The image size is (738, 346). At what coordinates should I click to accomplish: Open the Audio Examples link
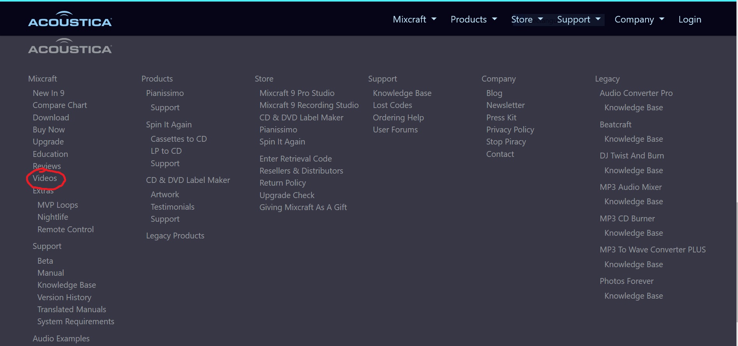tap(61, 339)
